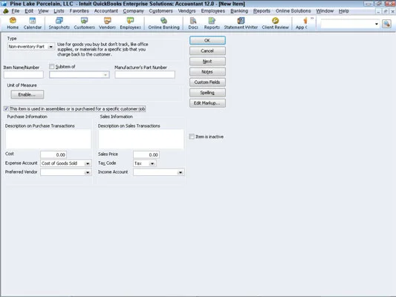Open the Preferred Vendor dropdown

pyautogui.click(x=88, y=172)
